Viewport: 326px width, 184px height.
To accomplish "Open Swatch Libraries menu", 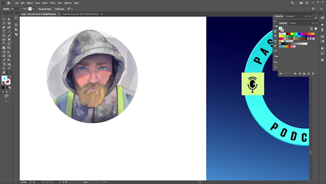I will 280,74.
